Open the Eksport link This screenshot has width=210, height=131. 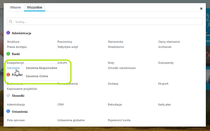[x=163, y=84]
